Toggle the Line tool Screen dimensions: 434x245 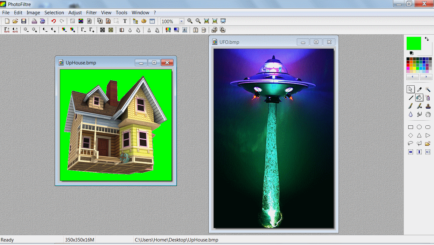coord(411,98)
